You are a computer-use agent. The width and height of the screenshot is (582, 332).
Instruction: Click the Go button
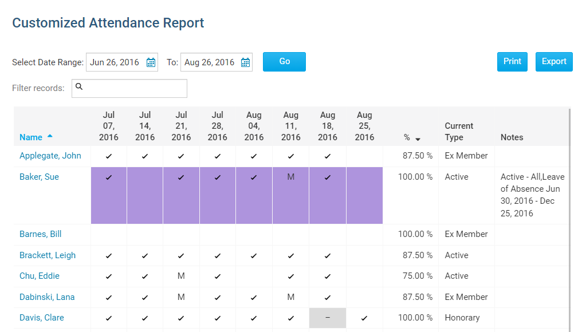tap(284, 62)
